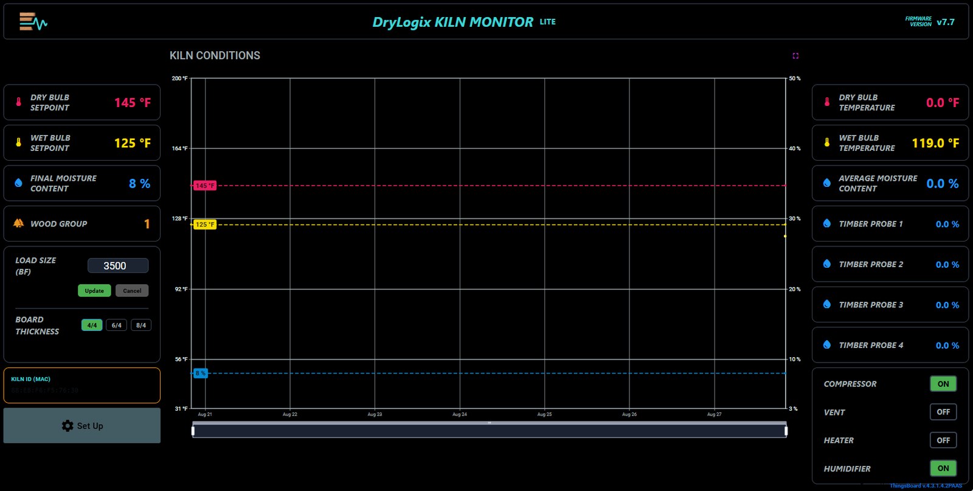The height and width of the screenshot is (491, 973).
Task: Click the Set Up gear icon
Action: (68, 426)
